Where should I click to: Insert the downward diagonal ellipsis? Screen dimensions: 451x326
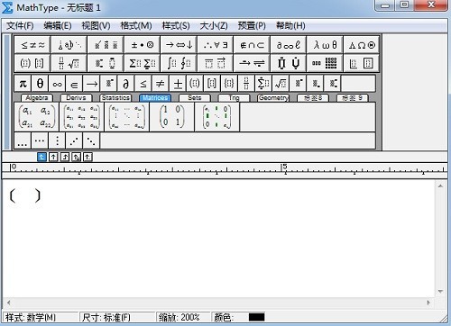91,140
